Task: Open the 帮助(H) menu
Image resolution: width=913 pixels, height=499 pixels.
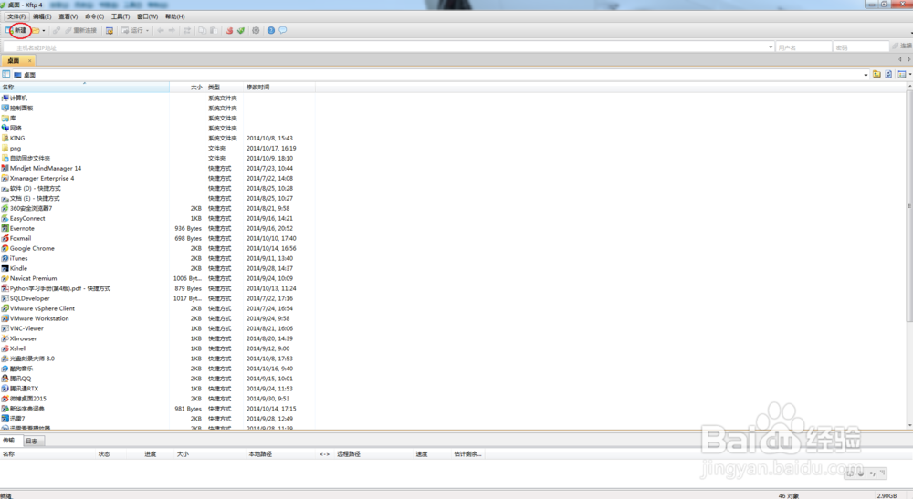Action: coord(174,16)
